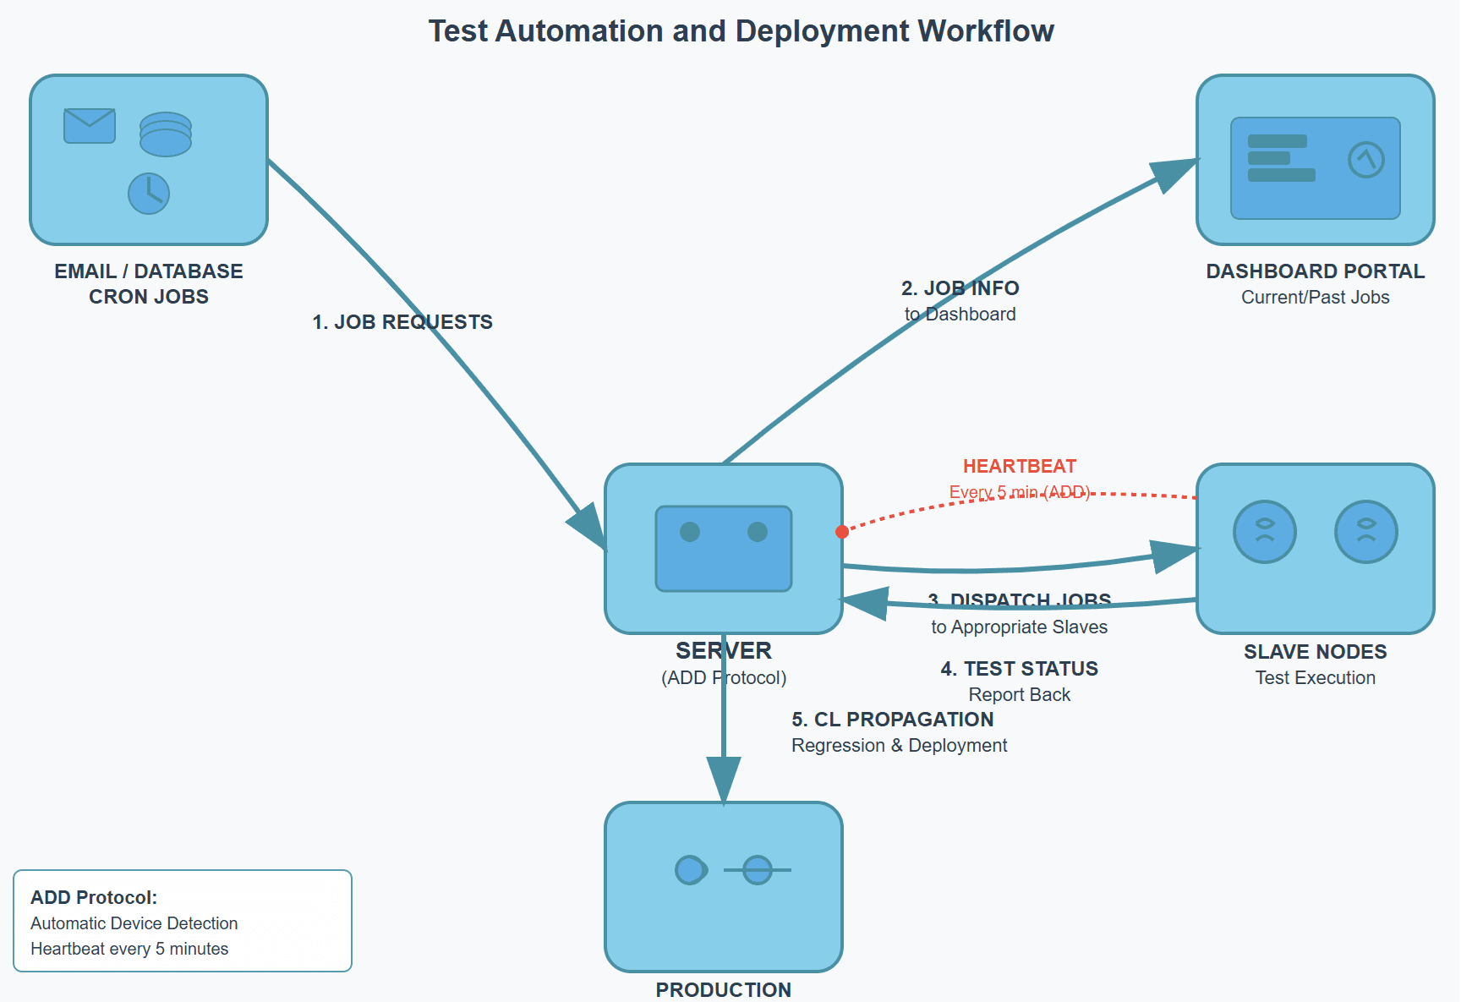The height and width of the screenshot is (1002, 1461).
Task: Click the 'to Dashboard' sublabel
Action: tap(960, 315)
